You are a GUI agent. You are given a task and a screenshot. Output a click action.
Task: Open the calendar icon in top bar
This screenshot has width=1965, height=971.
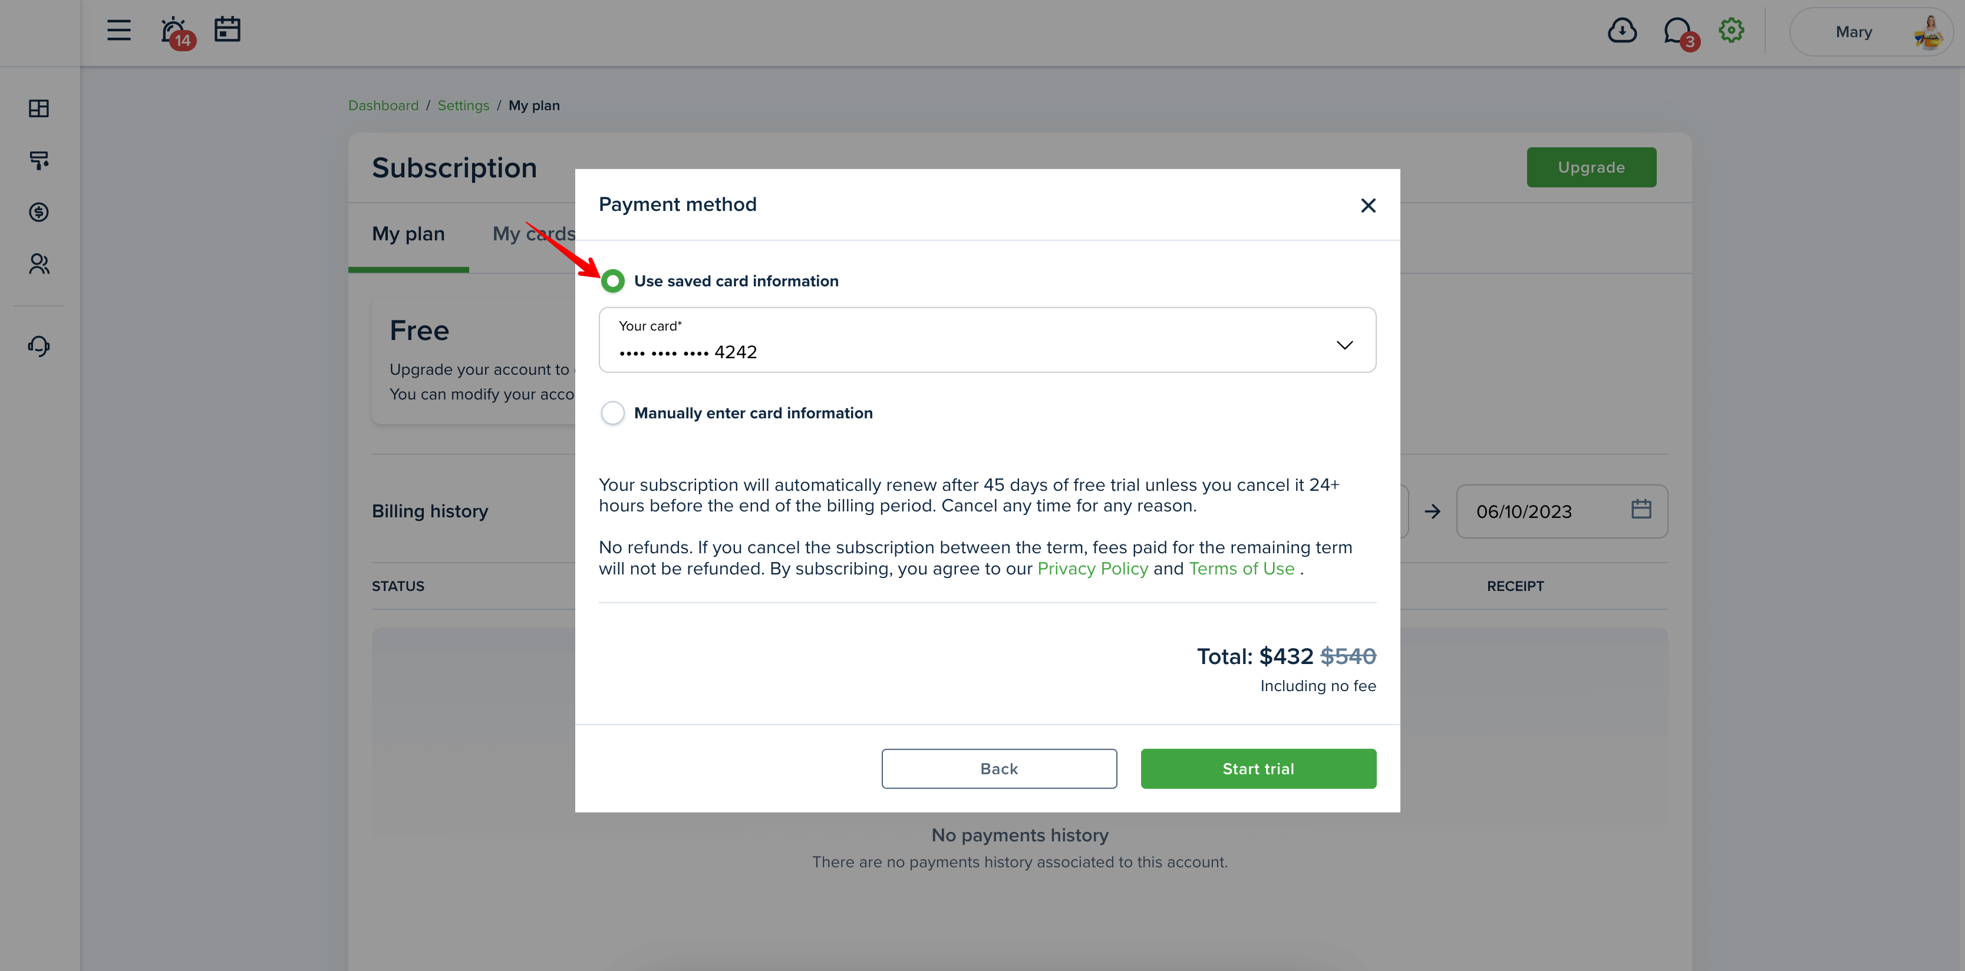(228, 29)
